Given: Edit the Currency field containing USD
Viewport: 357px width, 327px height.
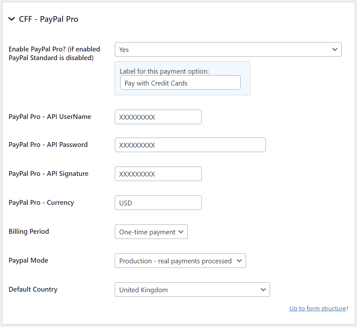Looking at the screenshot, I should (x=158, y=203).
